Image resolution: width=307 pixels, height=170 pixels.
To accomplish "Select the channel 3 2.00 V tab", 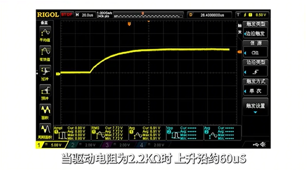I will pos(119,145).
